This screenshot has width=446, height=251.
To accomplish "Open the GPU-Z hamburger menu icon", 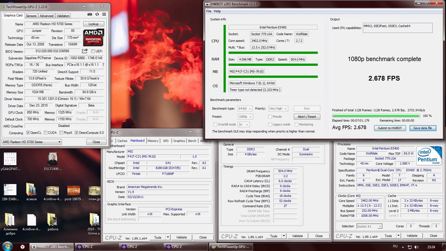I will click(x=104, y=14).
